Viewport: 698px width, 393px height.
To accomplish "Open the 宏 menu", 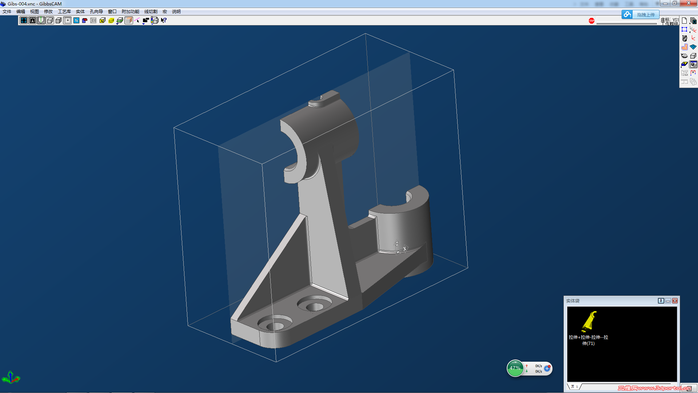I will coord(165,12).
